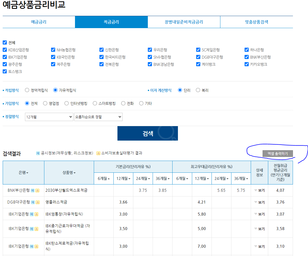Screen dimensions: 308x256
Task: Open 재 icon in the IBK썸통장 row
Action: [x=32, y=214]
